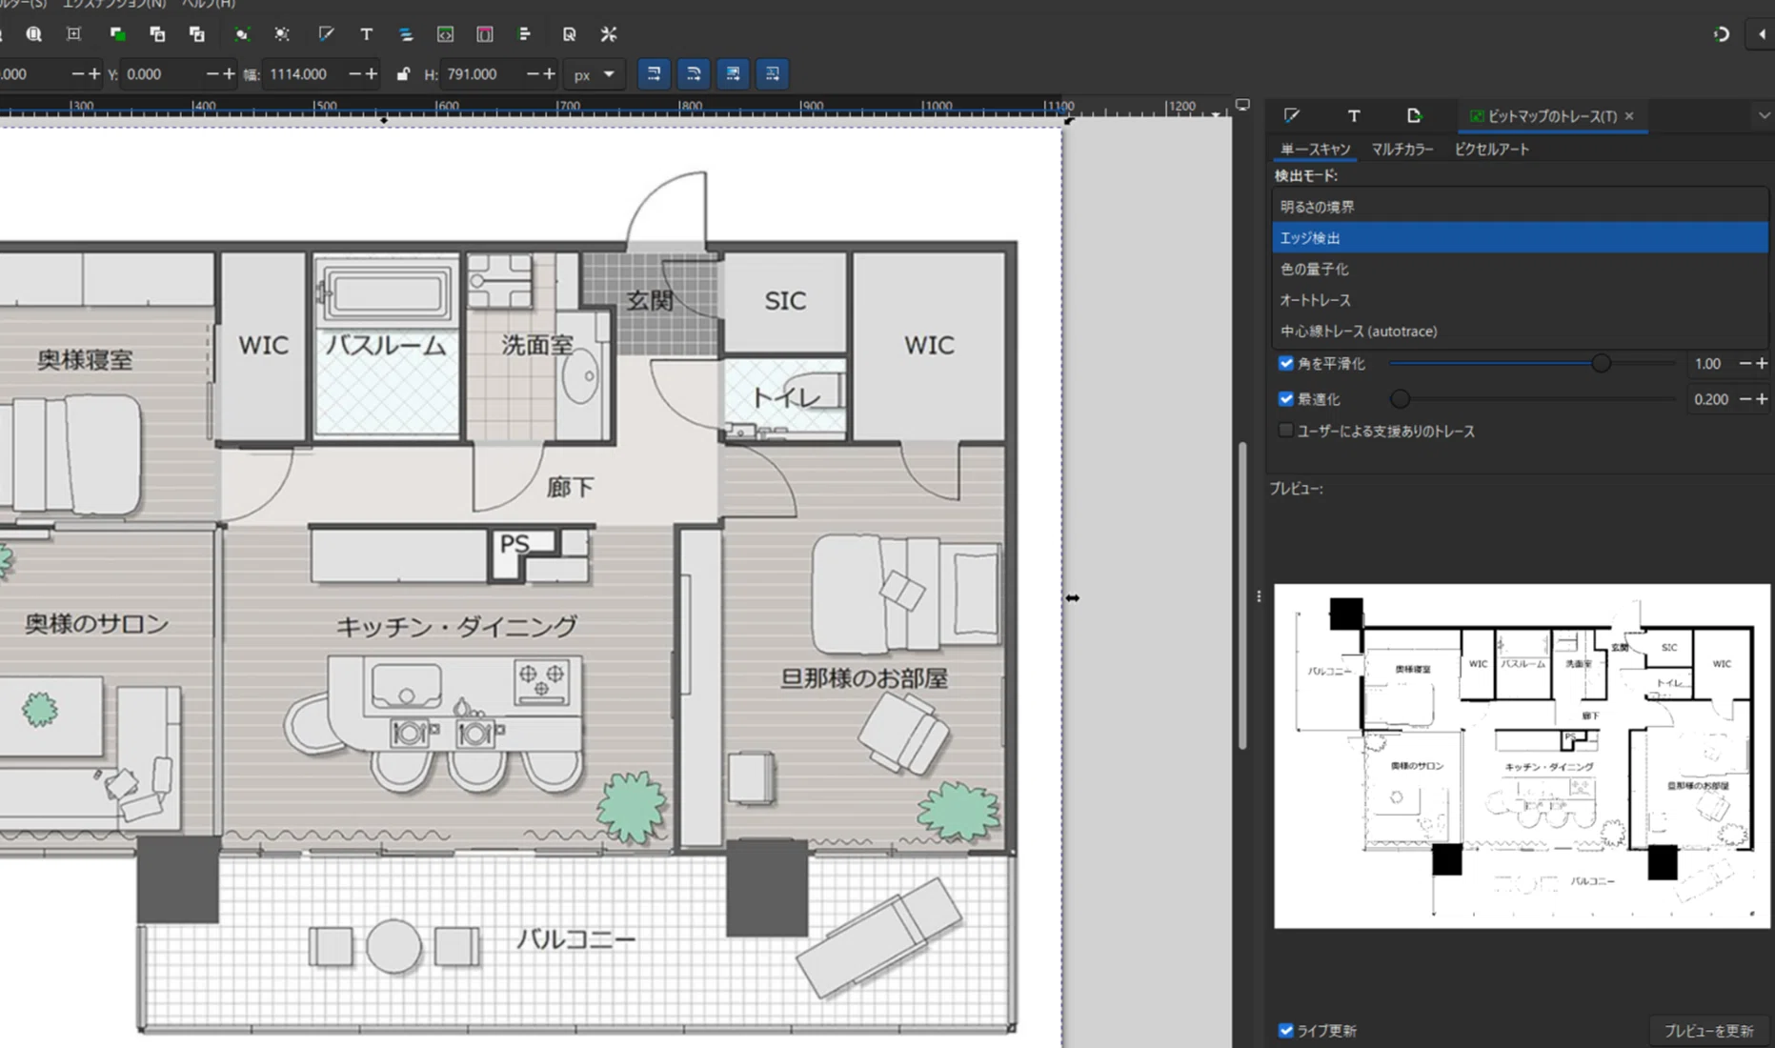Switch to the マルチカラー tab
Screen dimensions: 1775x1048
(x=1402, y=149)
